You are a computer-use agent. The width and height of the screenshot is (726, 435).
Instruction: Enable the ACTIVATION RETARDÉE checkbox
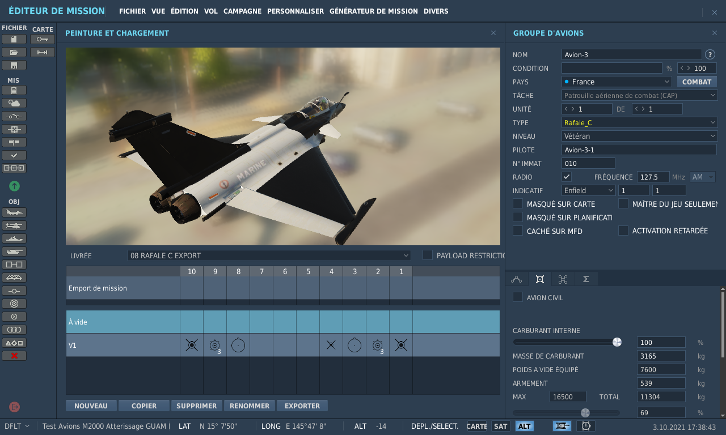coord(623,231)
